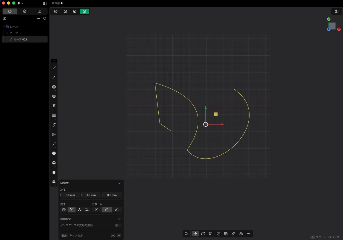Select the highlighted 向き orientation option
343x240 pixels.
pyautogui.click(x=72, y=210)
